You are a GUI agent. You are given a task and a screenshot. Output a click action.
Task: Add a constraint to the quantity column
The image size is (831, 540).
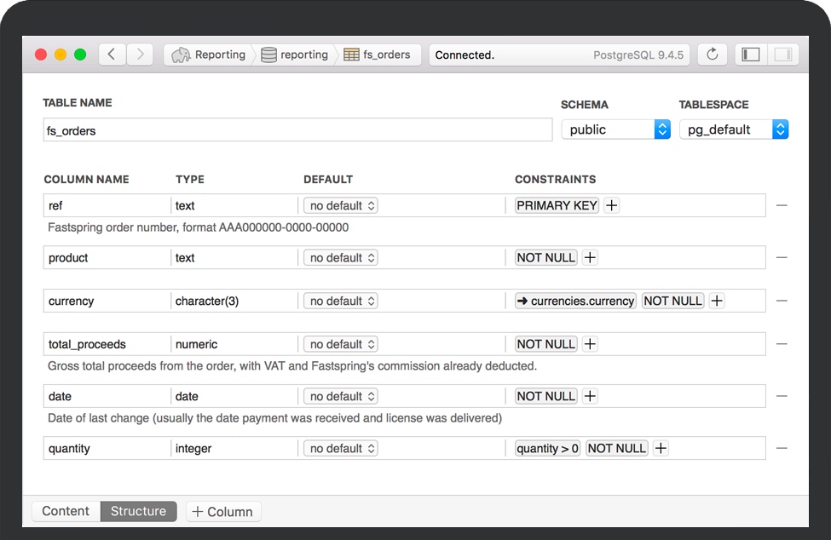pyautogui.click(x=661, y=448)
